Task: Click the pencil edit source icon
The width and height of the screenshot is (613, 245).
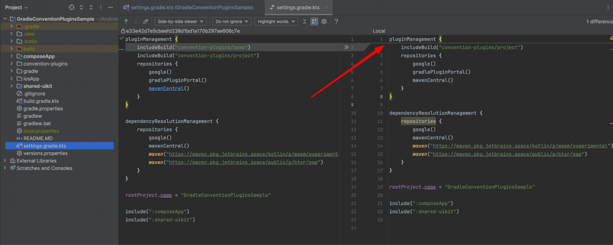Action: (x=145, y=22)
